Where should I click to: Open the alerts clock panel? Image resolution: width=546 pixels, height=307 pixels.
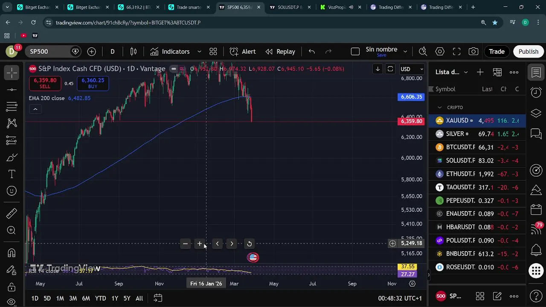pos(536,92)
